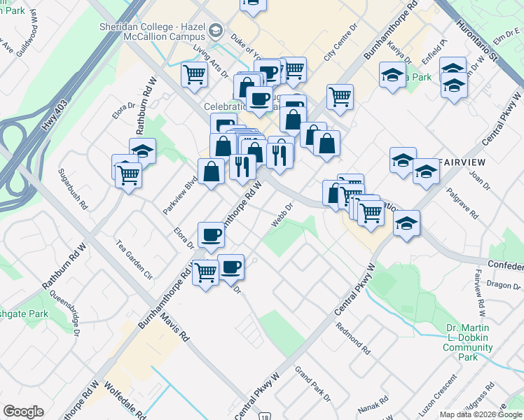Screen dimensions: 524x420
Task: Open the graduation cap marker on Central Pkwy near Confederation
Action: point(406,224)
